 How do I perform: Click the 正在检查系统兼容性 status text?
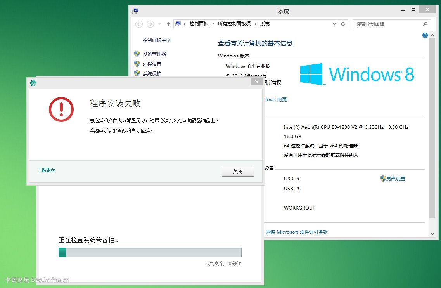[x=88, y=240]
